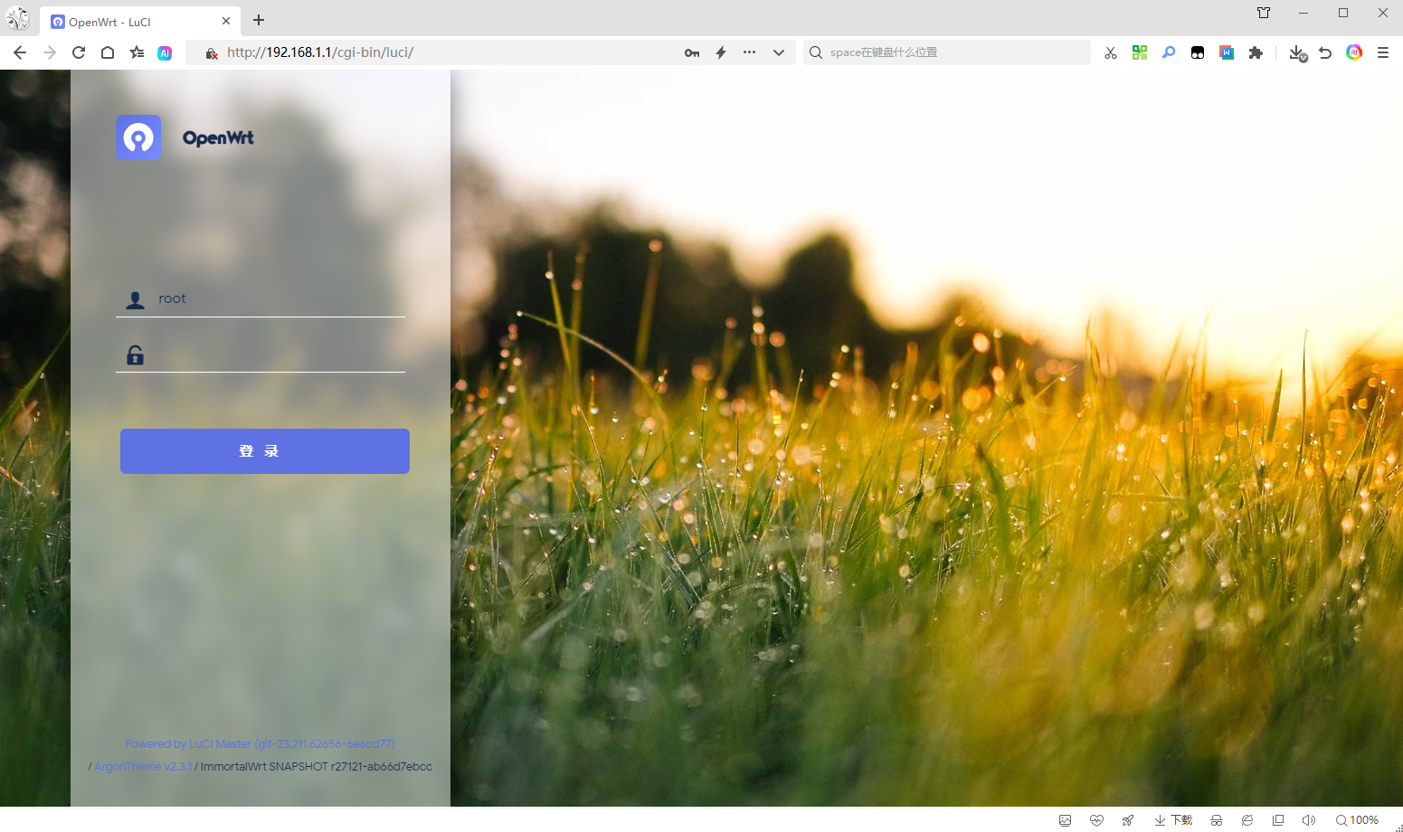Go back to the previous page
Screen dimensions: 1403x832
point(20,52)
